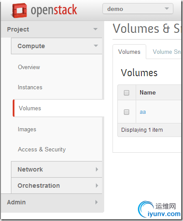This screenshot has width=183, height=221.
Task: Collapse the Project section arrow
Action: pyautogui.click(x=95, y=29)
